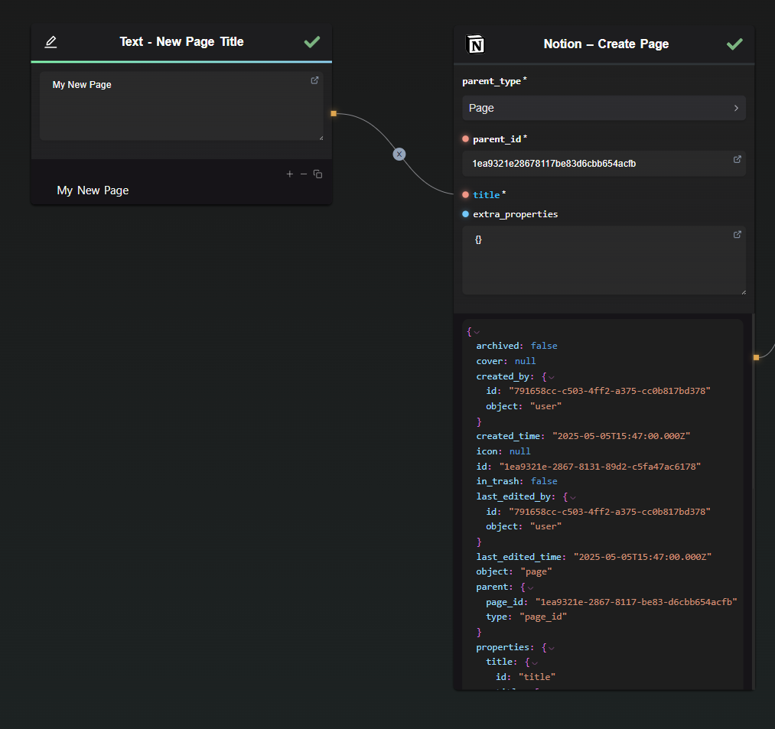Click the last_edited_time value

pos(643,557)
